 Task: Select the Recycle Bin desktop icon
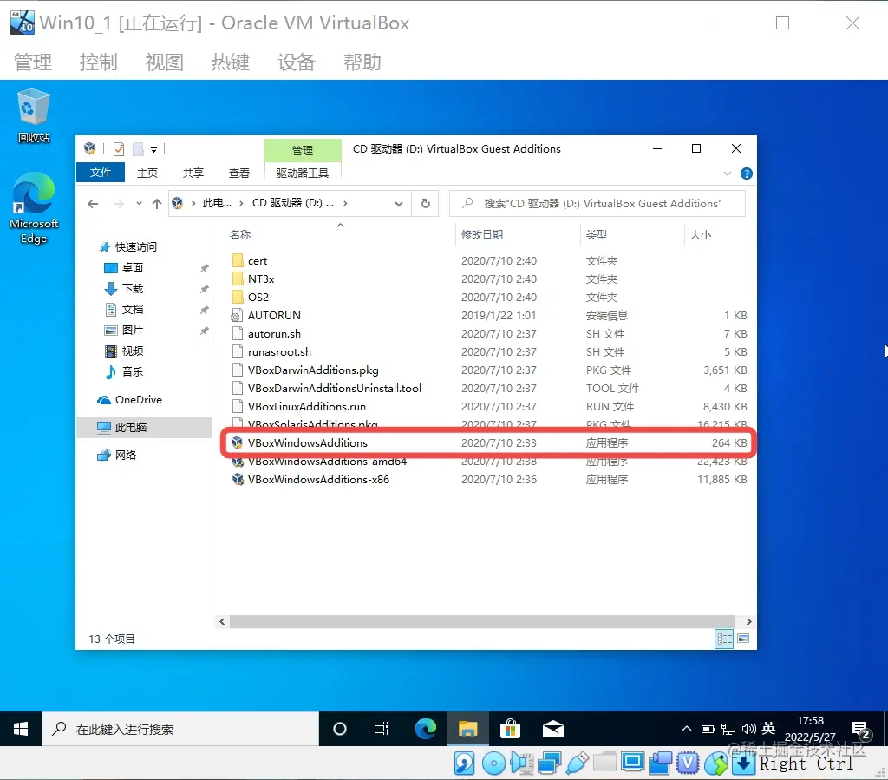34,116
